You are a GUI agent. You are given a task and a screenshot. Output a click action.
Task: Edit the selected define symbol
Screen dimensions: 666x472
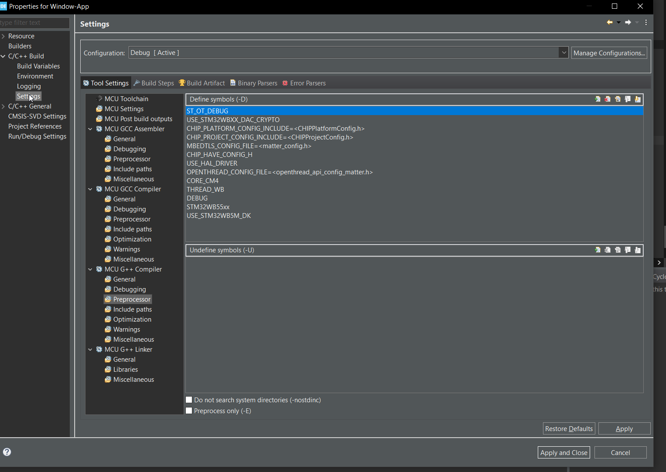(x=618, y=99)
